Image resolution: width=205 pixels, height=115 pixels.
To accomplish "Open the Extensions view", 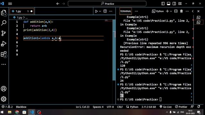I will coord(4,54).
